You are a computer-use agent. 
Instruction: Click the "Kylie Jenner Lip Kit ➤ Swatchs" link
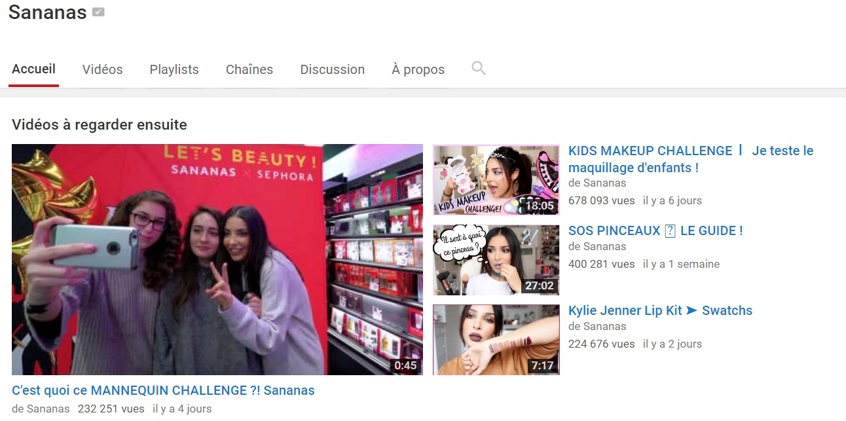[x=660, y=310]
